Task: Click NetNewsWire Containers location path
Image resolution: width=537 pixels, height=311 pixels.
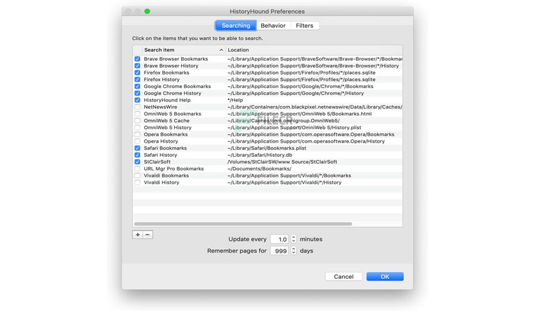Action: [315, 107]
